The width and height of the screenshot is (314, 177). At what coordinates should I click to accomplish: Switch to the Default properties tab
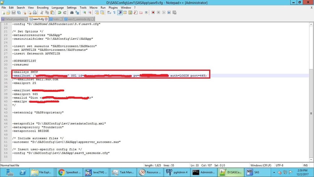(x=14, y=19)
